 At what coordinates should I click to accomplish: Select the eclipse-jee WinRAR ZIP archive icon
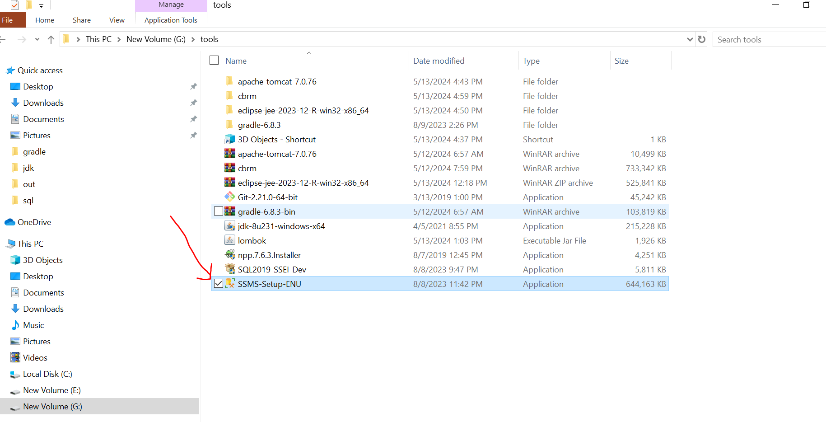click(x=230, y=183)
